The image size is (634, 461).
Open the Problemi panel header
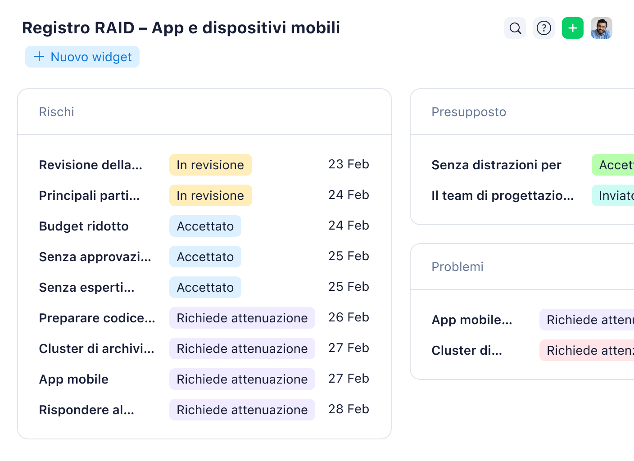click(x=457, y=267)
